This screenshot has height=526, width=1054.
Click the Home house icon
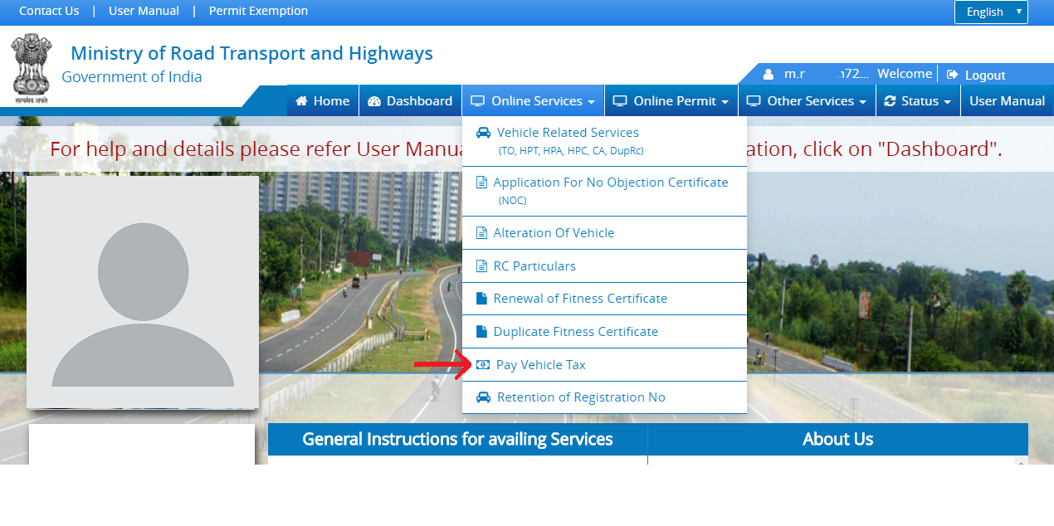[x=301, y=101]
